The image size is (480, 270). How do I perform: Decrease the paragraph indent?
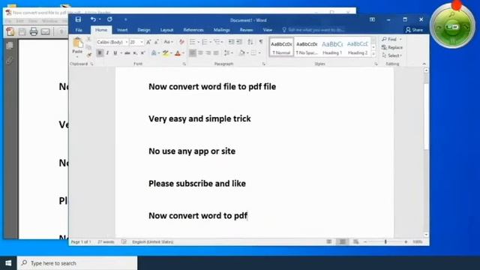(x=232, y=42)
